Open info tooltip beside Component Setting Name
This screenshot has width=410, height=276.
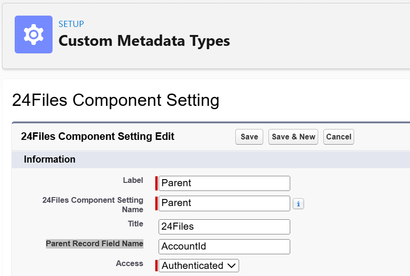click(298, 204)
